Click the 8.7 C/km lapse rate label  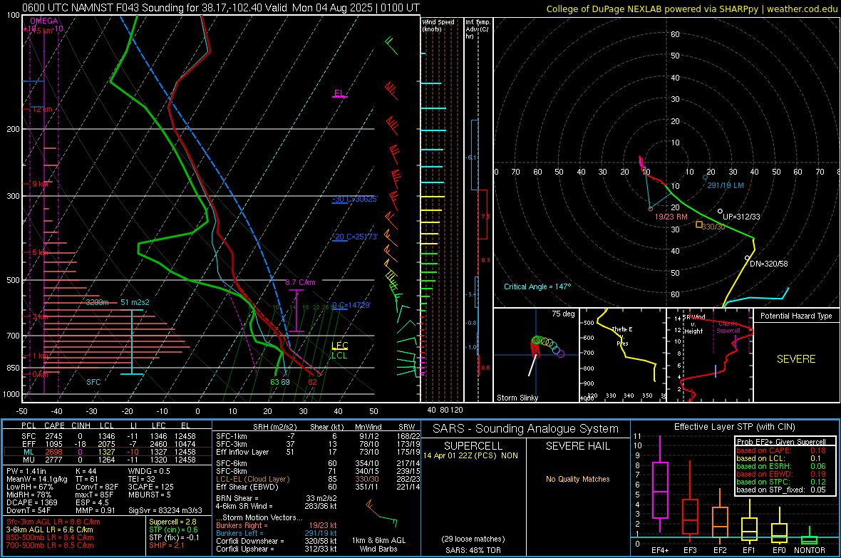point(300,282)
